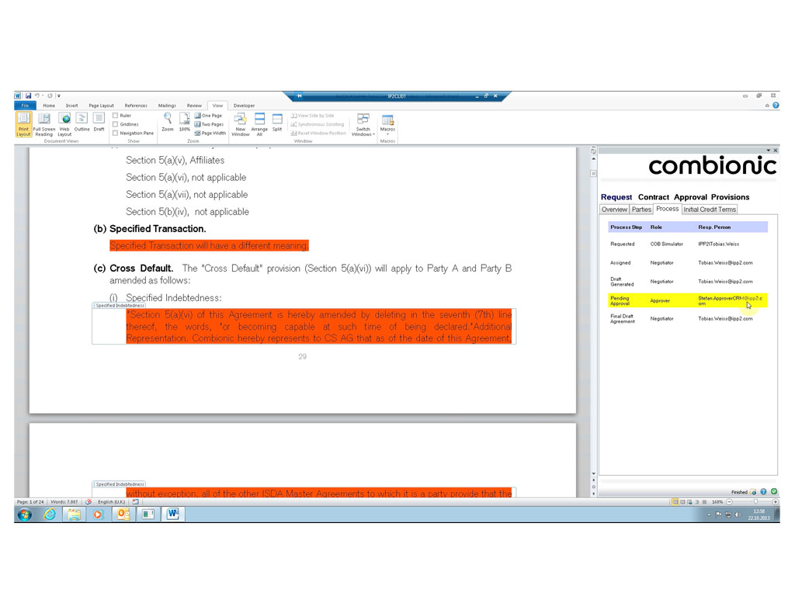
Task: Open the task pane options dropdown arrow
Action: (x=769, y=151)
